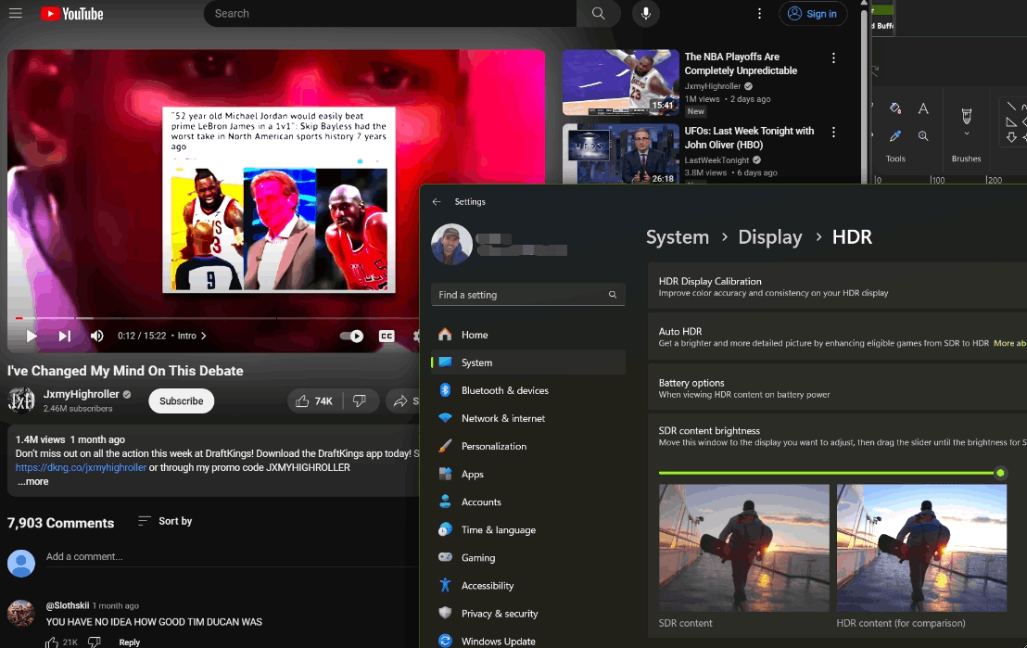Click the search magnifier in Find a setting

click(x=613, y=295)
